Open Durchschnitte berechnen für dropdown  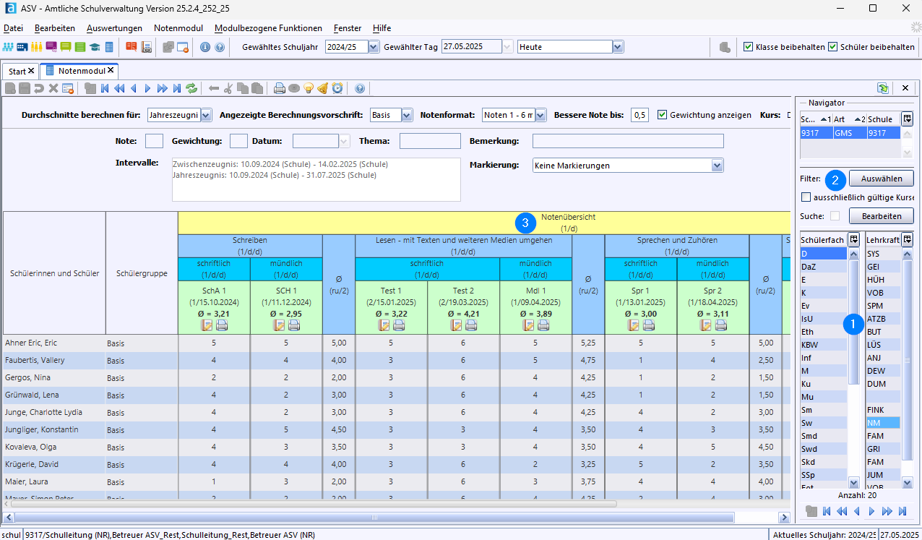[206, 115]
